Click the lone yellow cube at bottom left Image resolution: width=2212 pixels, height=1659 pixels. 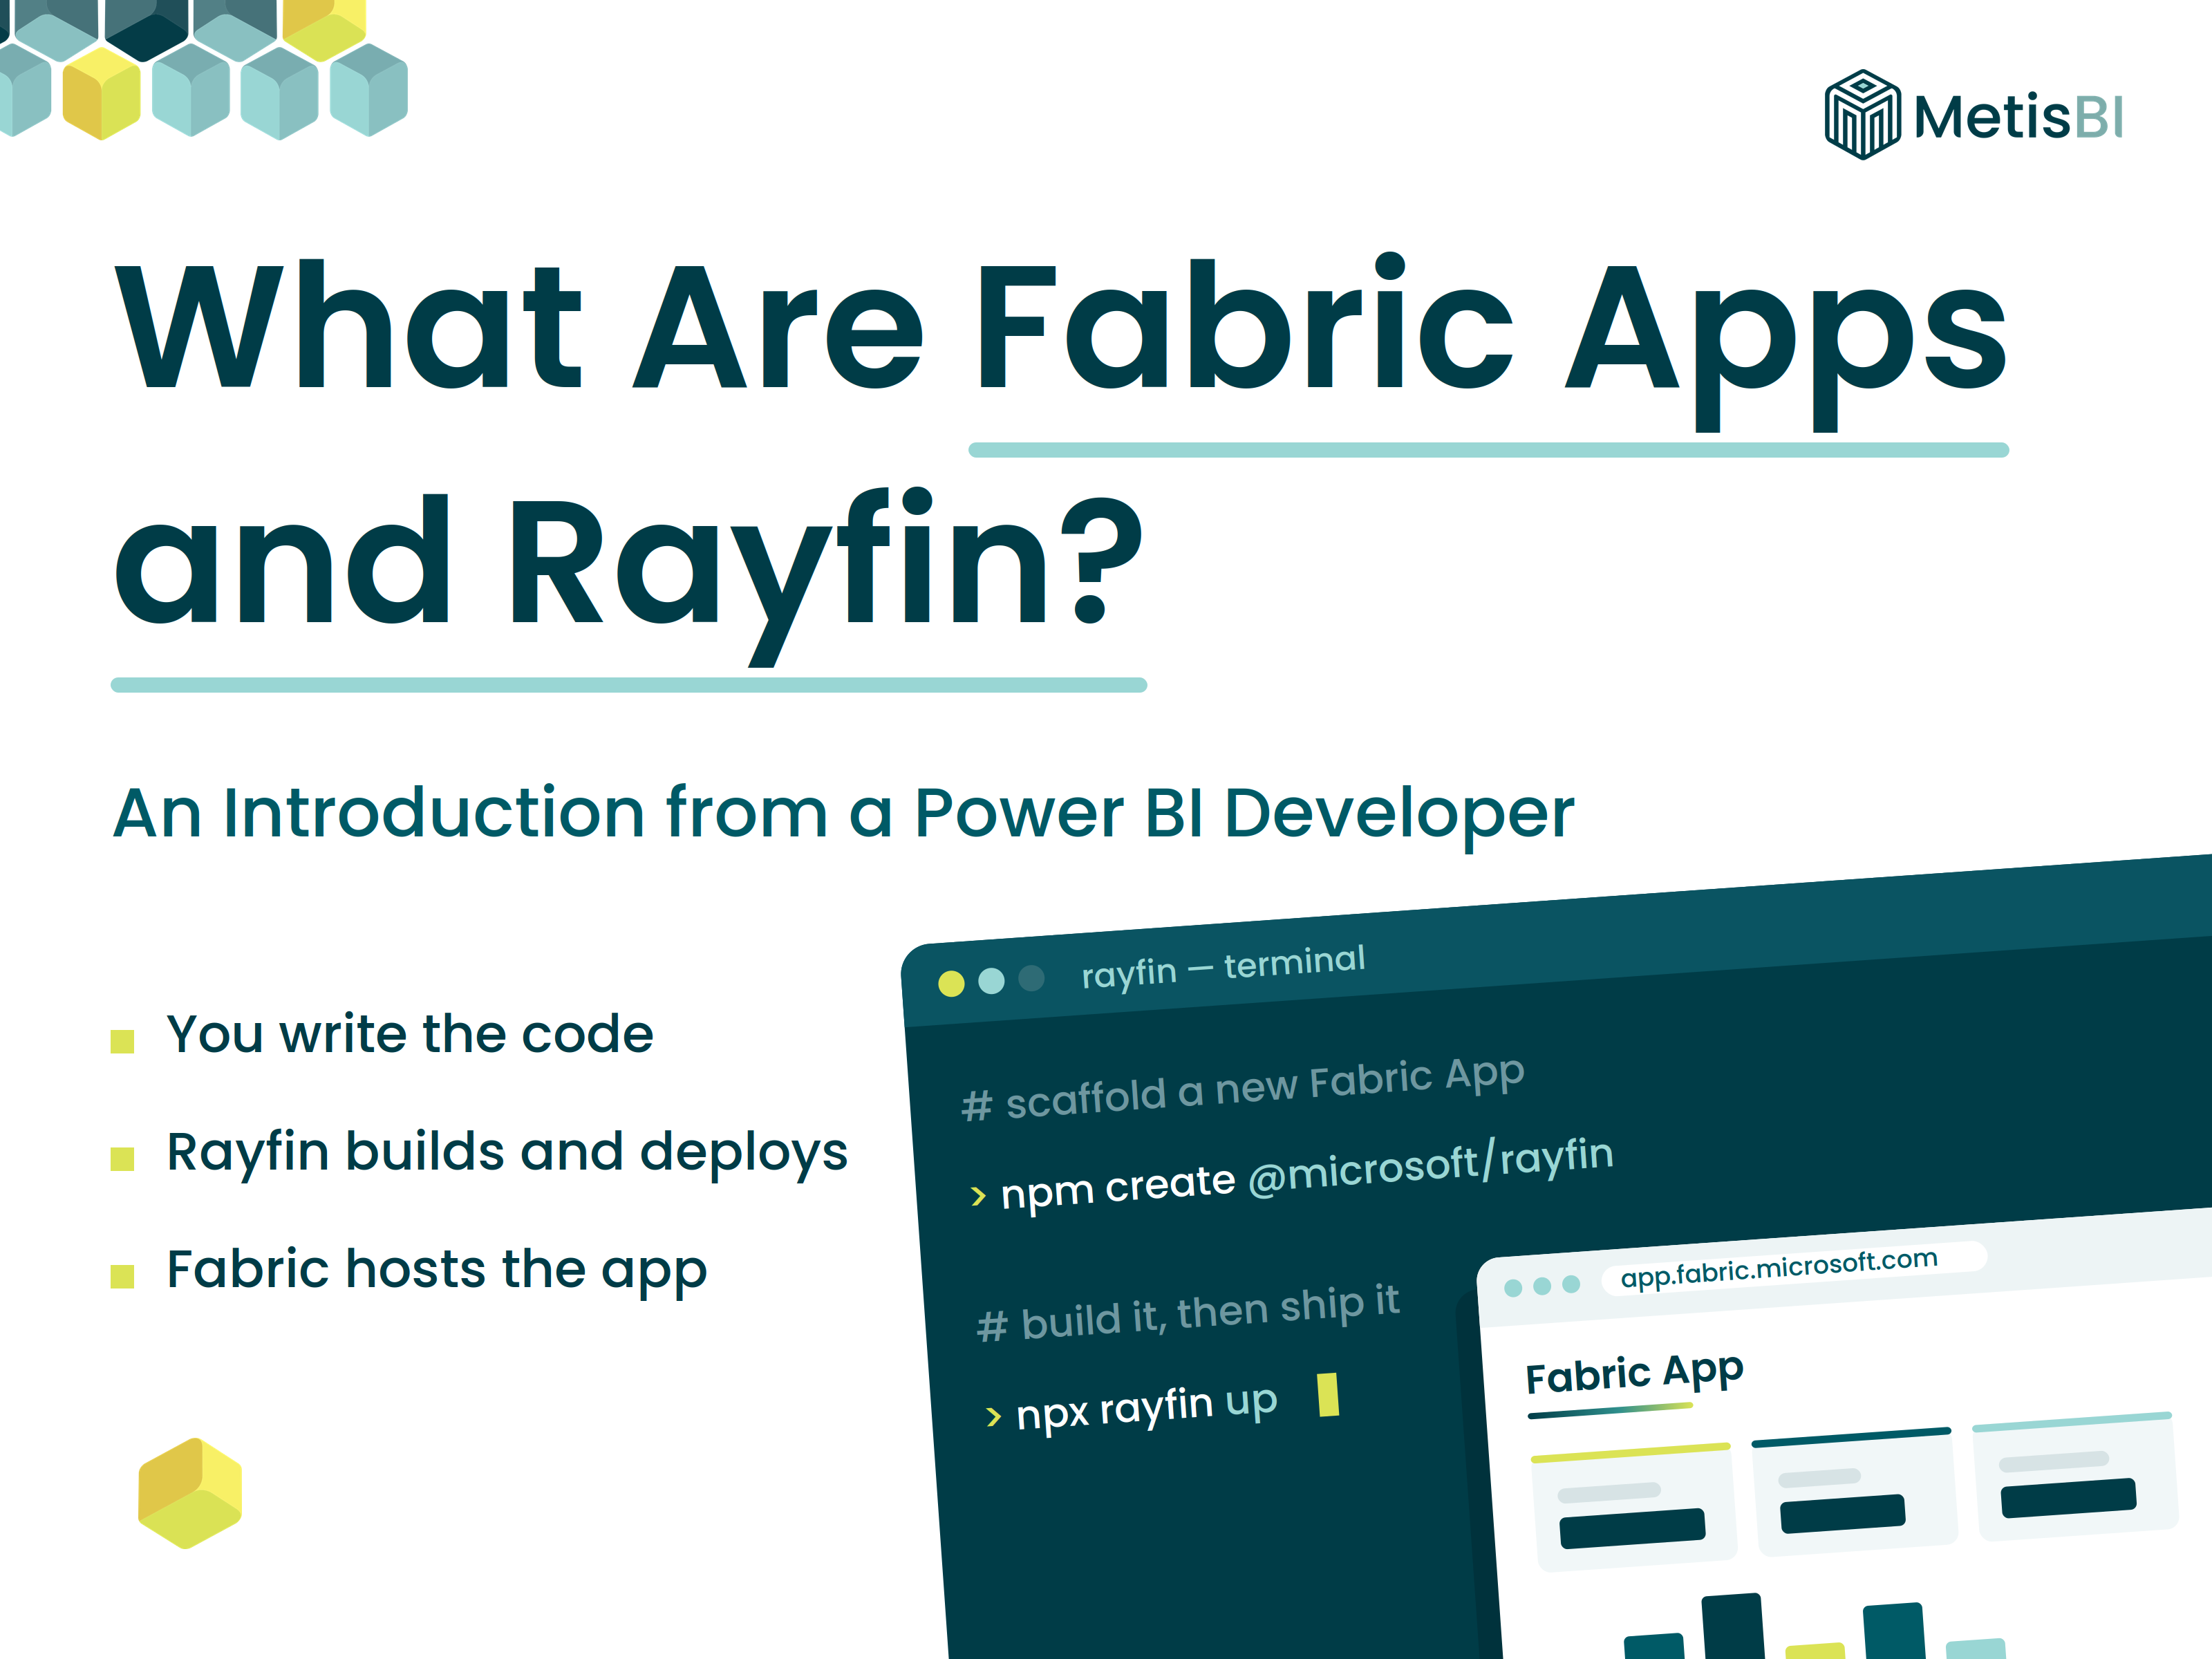click(x=190, y=1493)
